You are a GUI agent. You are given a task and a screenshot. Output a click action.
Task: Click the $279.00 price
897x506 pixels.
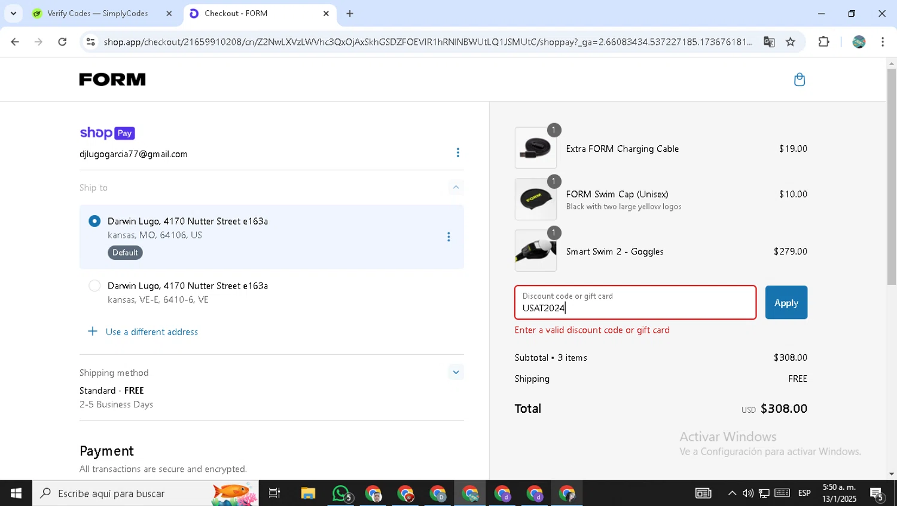790,252
